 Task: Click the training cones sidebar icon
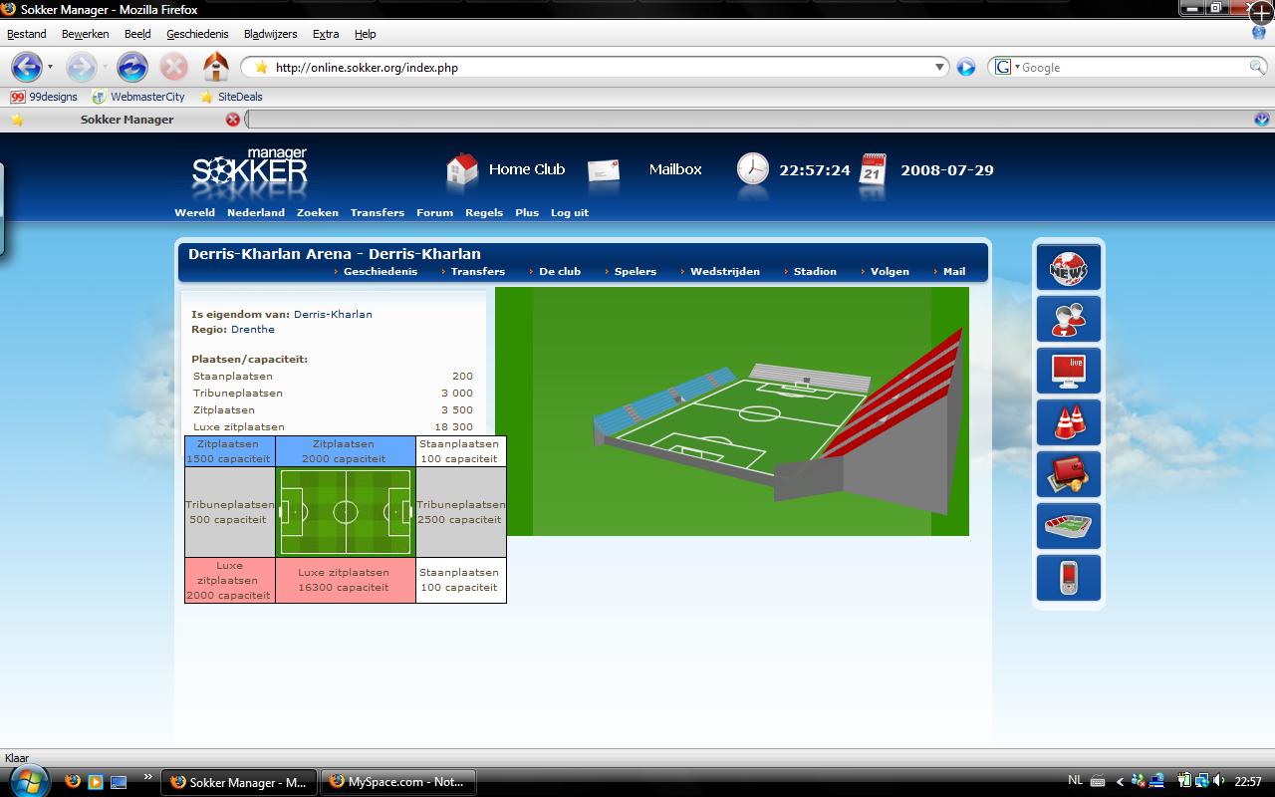point(1068,422)
